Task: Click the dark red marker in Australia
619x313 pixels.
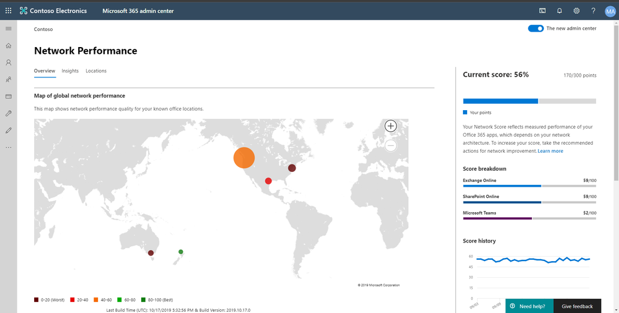Action: [x=151, y=253]
